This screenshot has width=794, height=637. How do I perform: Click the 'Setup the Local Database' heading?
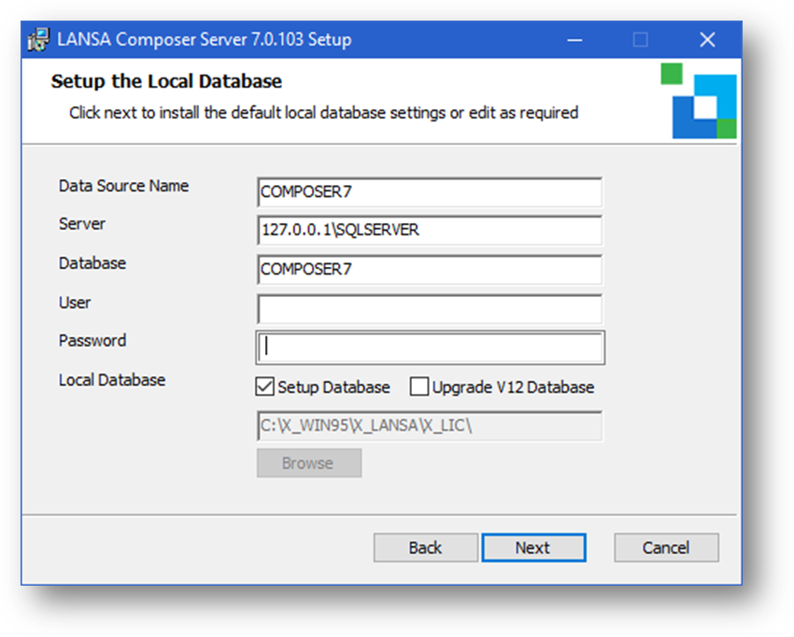click(x=166, y=81)
